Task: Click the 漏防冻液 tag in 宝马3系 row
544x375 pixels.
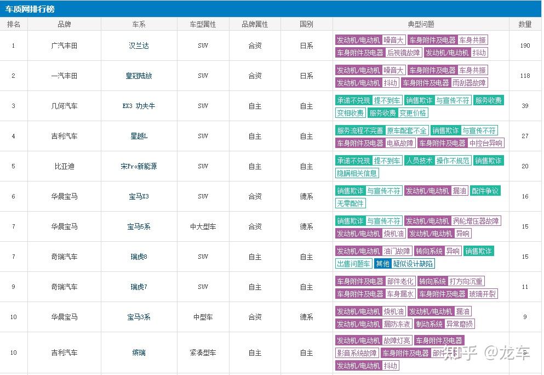Action: click(x=397, y=325)
